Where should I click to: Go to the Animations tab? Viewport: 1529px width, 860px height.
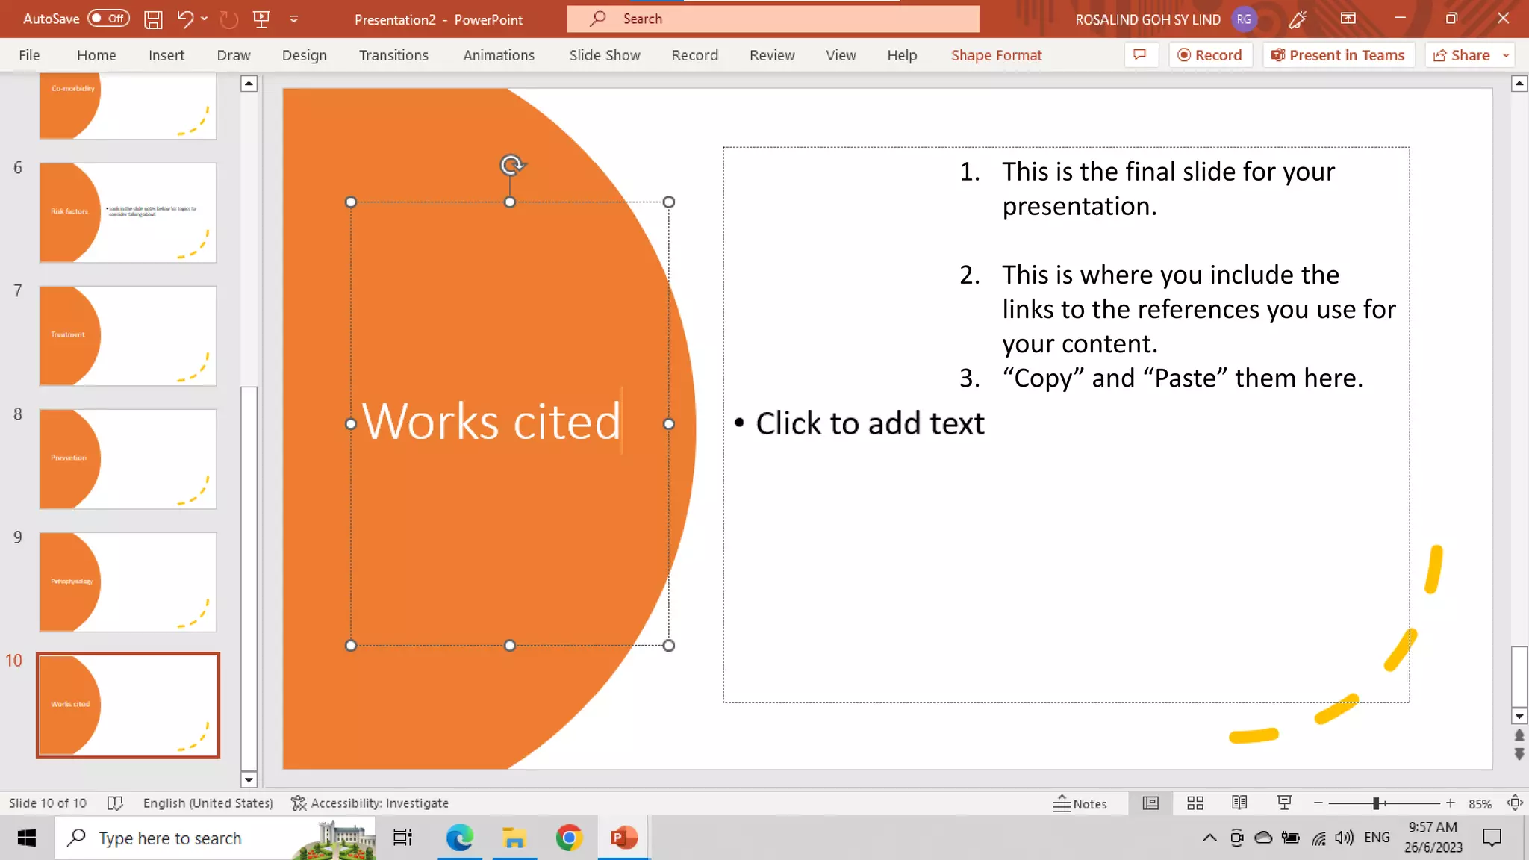coord(499,55)
